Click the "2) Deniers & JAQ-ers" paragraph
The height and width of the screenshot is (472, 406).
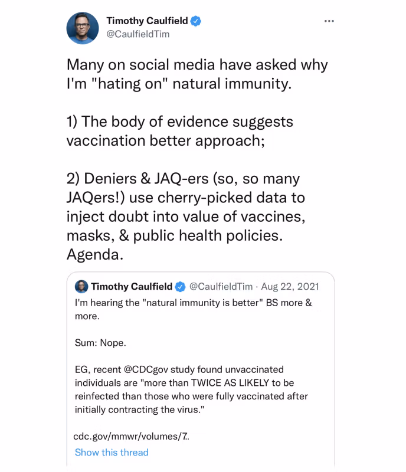click(186, 206)
